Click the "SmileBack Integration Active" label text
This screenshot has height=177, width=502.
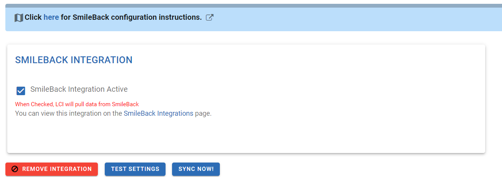(x=79, y=89)
